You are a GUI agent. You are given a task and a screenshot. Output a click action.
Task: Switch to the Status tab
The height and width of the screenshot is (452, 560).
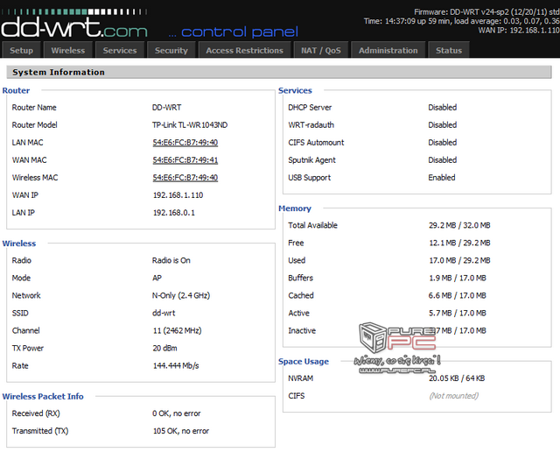[449, 50]
